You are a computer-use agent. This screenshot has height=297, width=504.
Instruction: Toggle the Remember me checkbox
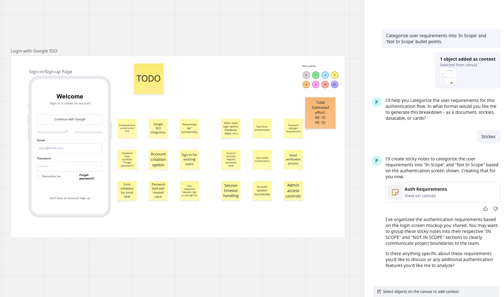(39, 177)
